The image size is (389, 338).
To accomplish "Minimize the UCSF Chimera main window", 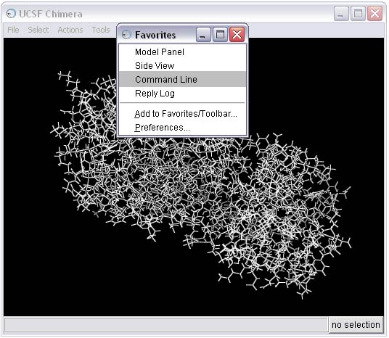I will click(341, 14).
